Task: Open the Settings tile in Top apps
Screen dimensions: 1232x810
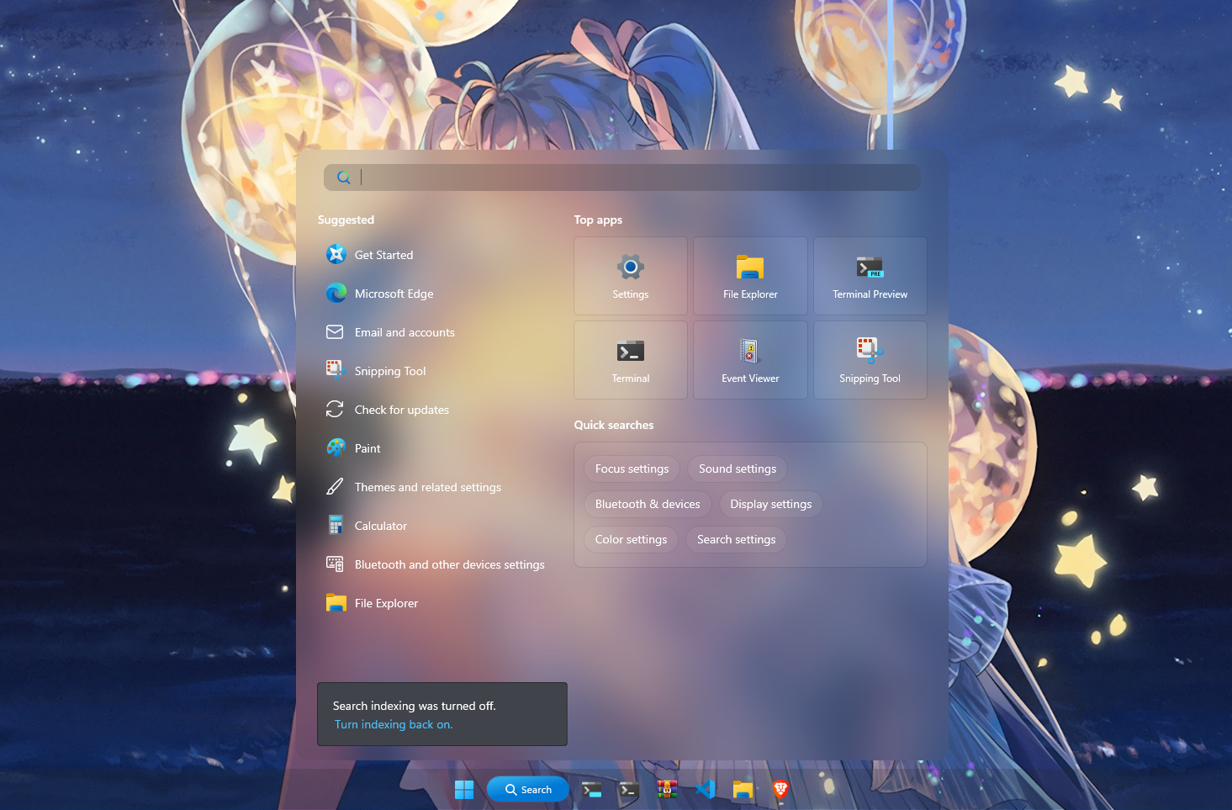Action: click(631, 276)
